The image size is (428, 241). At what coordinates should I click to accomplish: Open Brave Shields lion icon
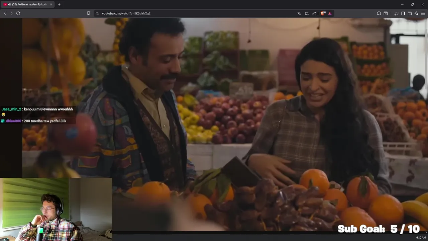click(x=323, y=13)
